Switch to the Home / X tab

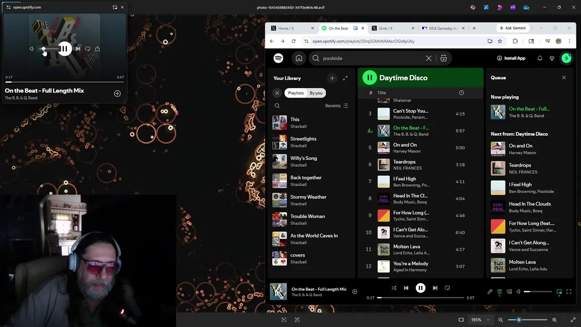292,28
